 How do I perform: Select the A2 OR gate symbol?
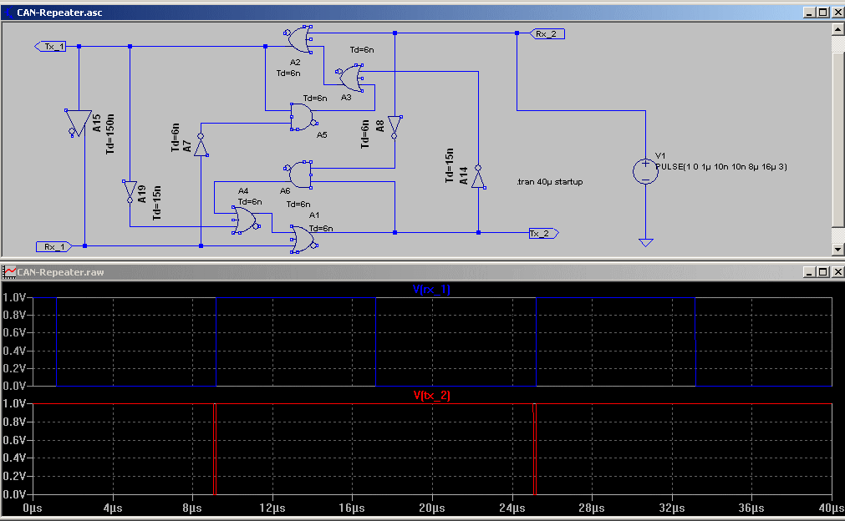tap(298, 39)
